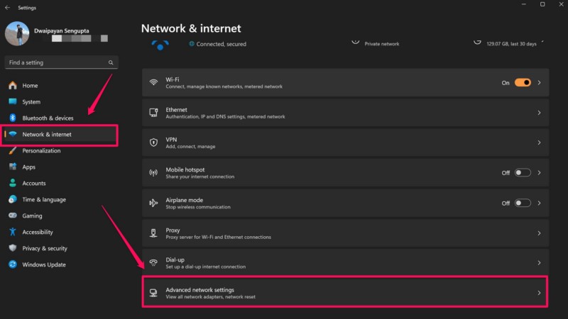Click the Wi-Fi icon in the settings list
The height and width of the screenshot is (319, 568).
[153, 82]
